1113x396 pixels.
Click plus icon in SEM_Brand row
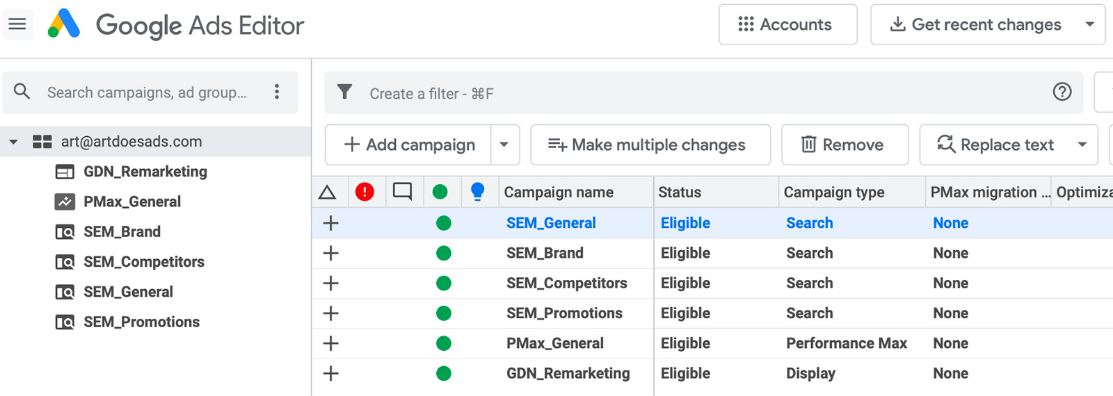coord(331,253)
